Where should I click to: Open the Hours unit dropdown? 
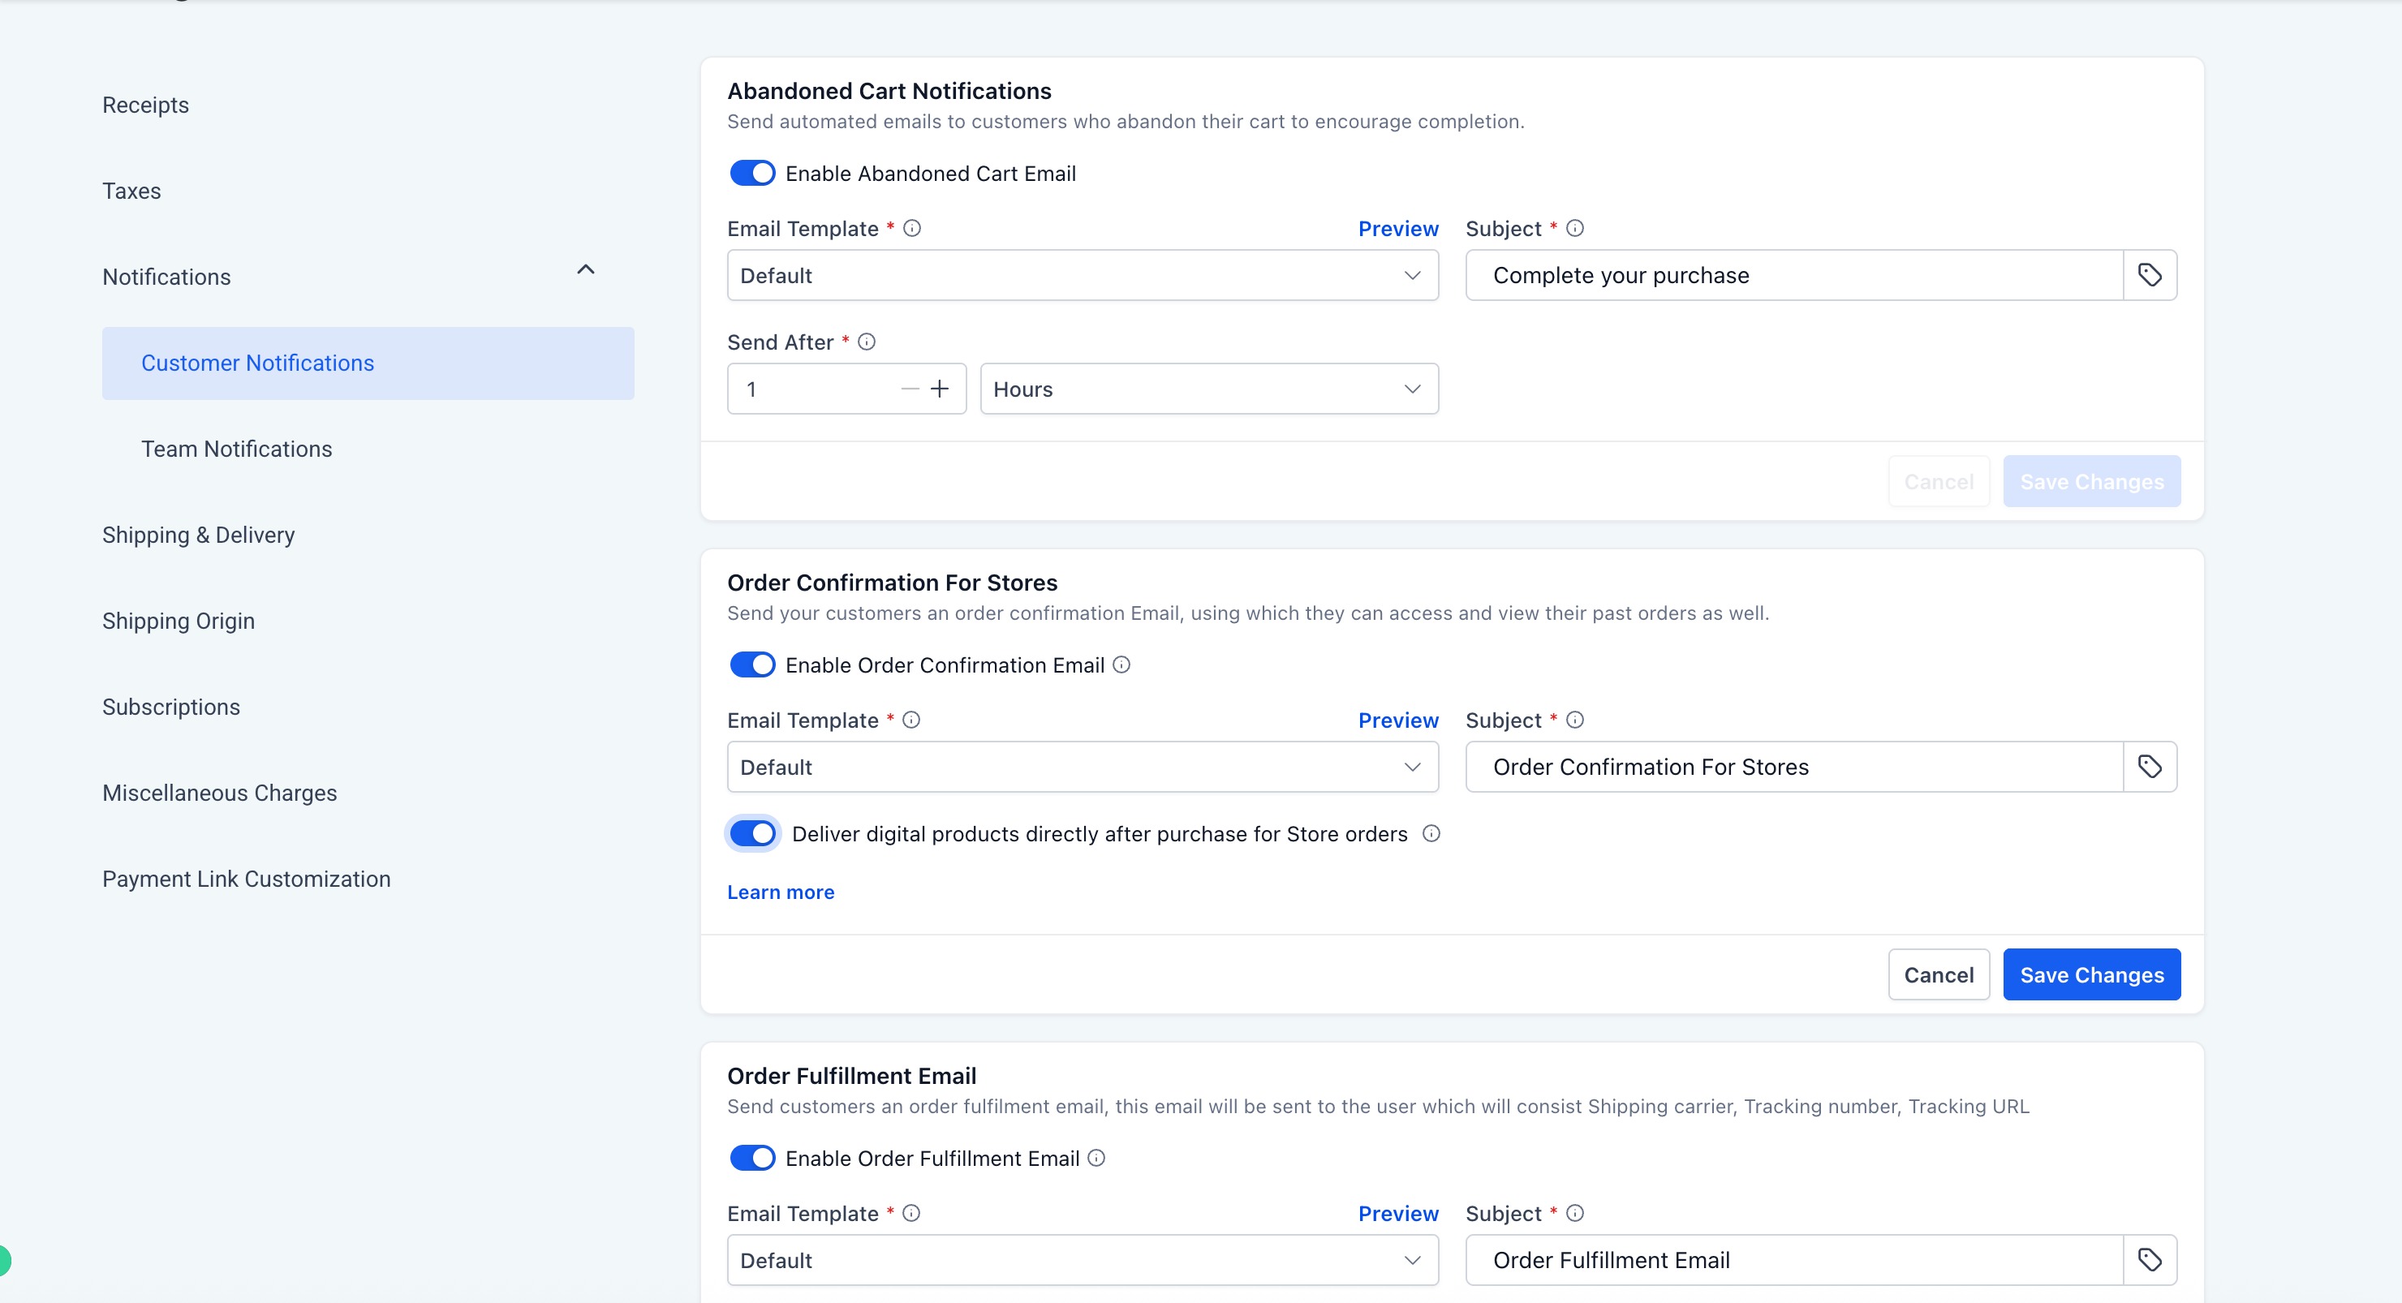1208,389
